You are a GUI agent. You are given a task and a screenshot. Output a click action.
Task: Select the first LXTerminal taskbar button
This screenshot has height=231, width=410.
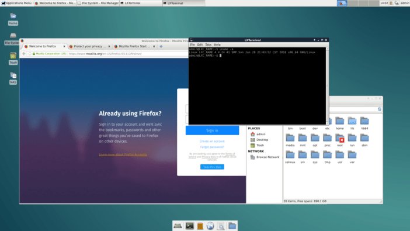point(141,3)
